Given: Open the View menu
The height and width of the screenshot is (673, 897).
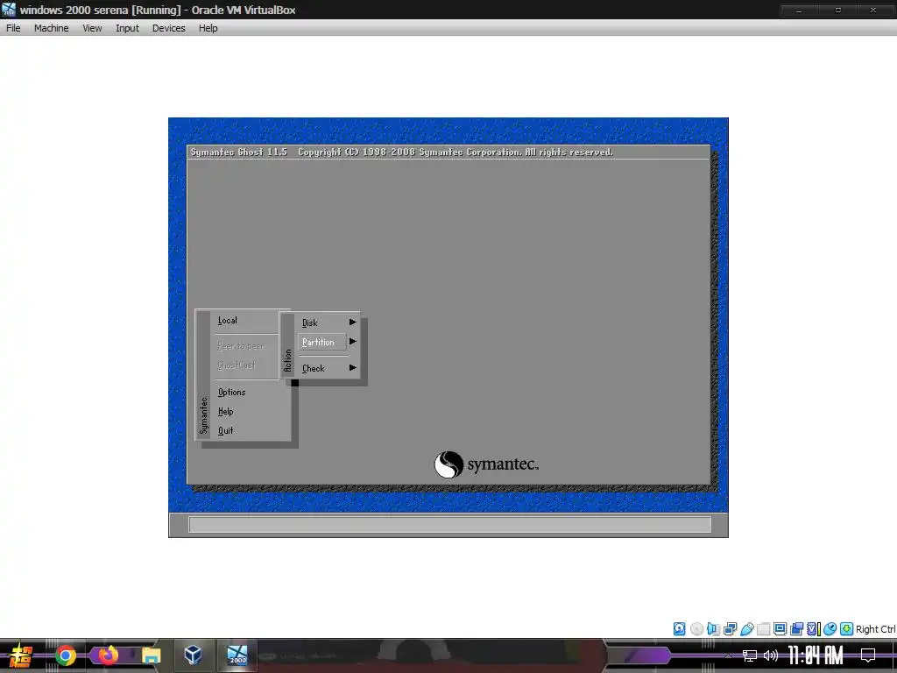Looking at the screenshot, I should (x=92, y=28).
